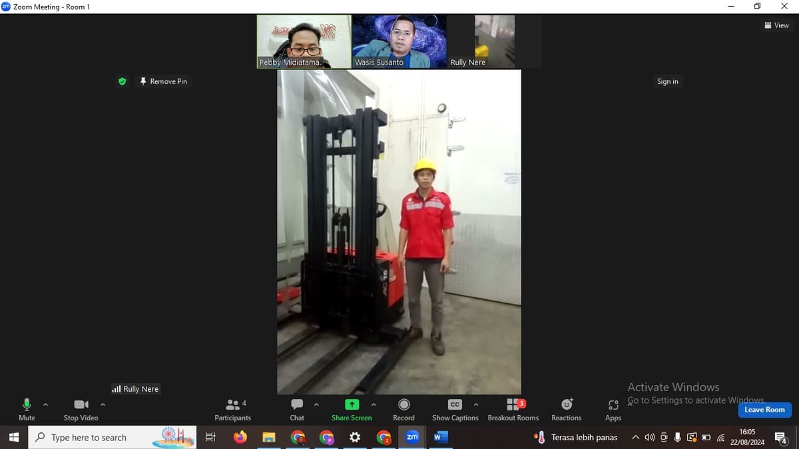Open audio options arrow beside Mute
The image size is (799, 449).
45,404
